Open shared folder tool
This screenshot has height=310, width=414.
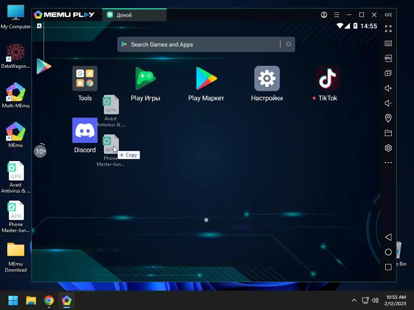388,133
